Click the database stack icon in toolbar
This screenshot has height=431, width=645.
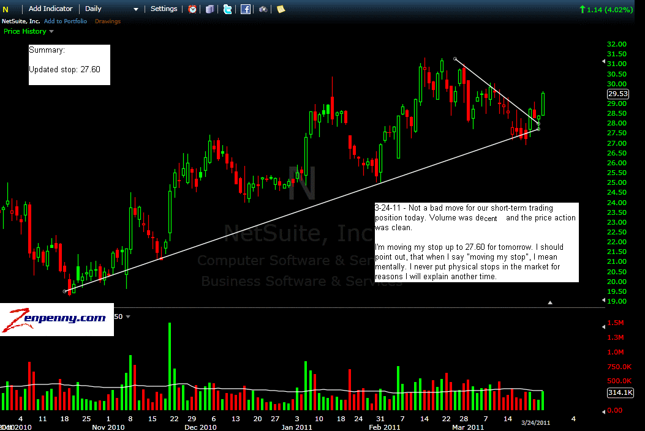click(209, 9)
